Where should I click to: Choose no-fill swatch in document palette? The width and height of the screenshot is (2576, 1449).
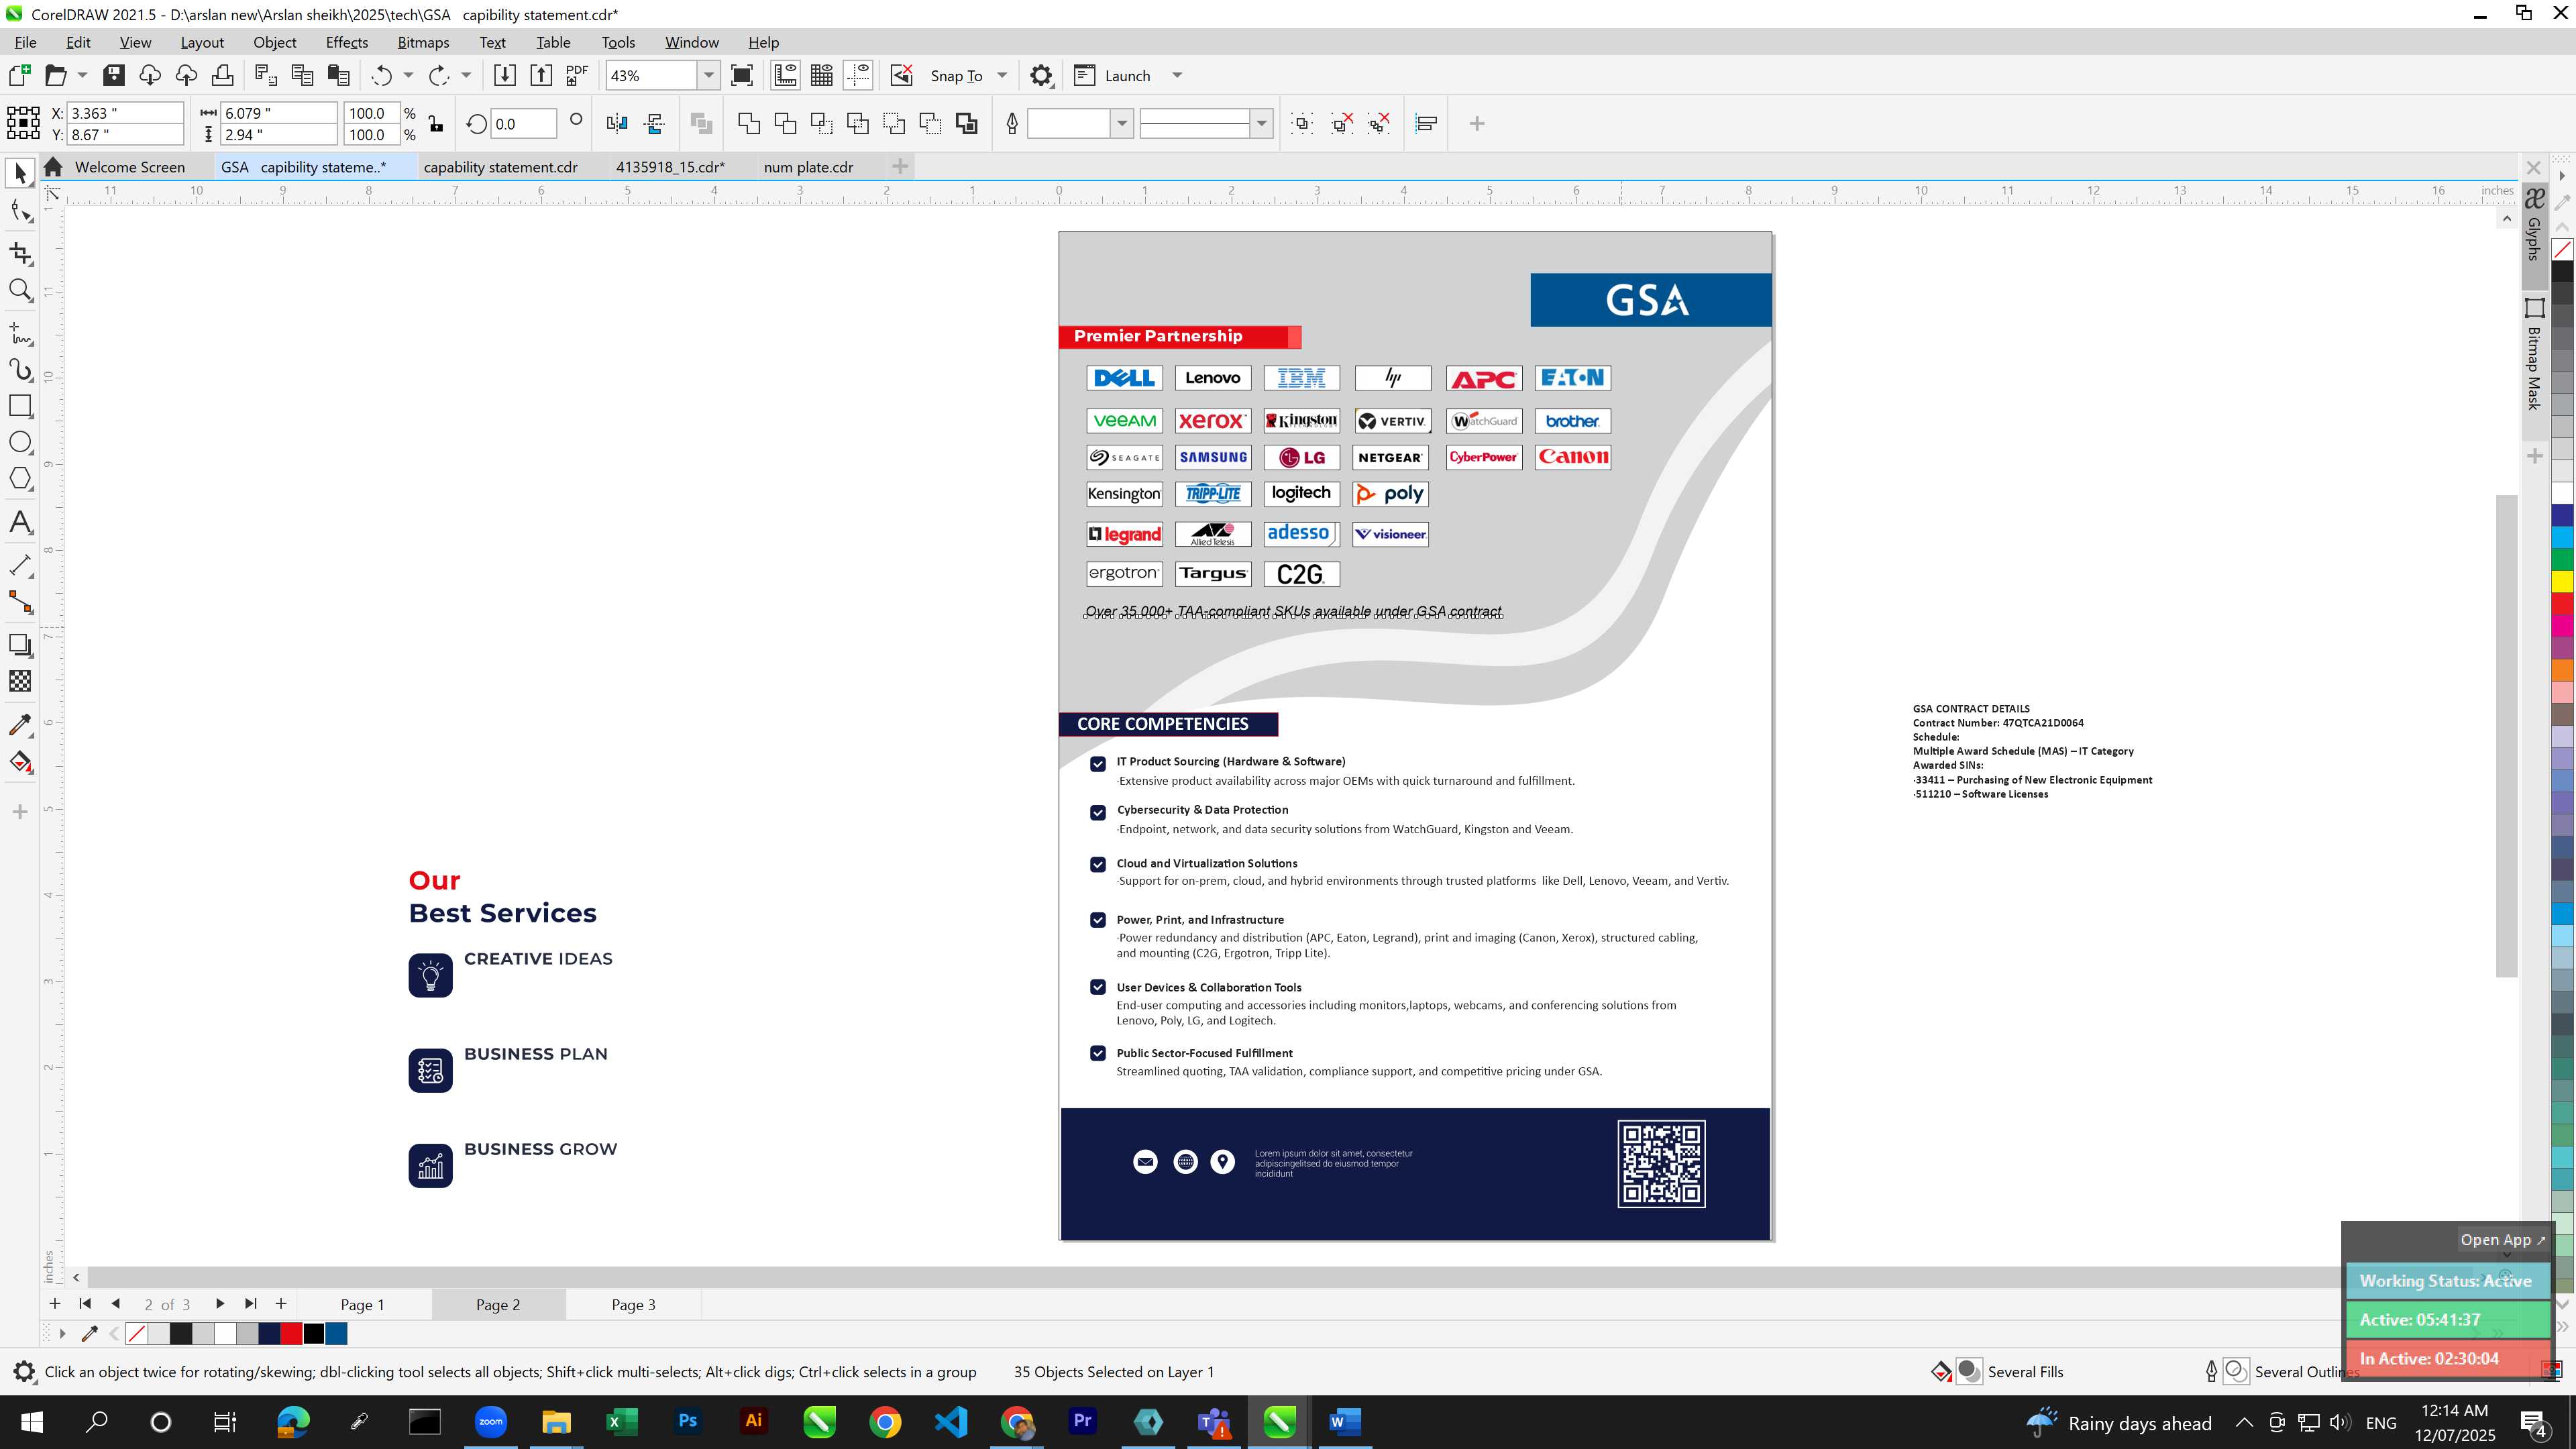coord(137,1333)
